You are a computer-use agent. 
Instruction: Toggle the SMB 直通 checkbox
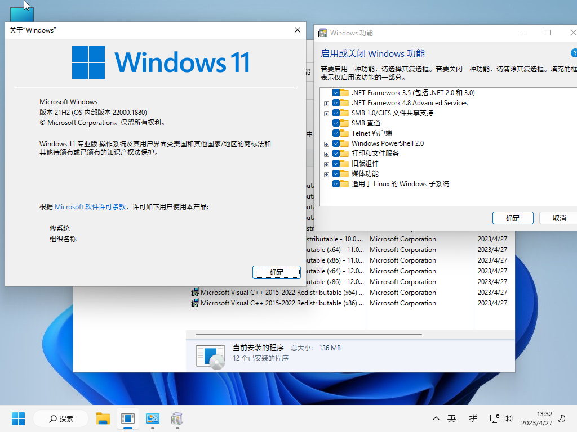coord(336,123)
